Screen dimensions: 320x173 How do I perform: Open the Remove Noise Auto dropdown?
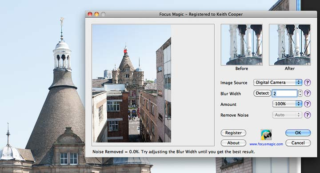pos(287,115)
